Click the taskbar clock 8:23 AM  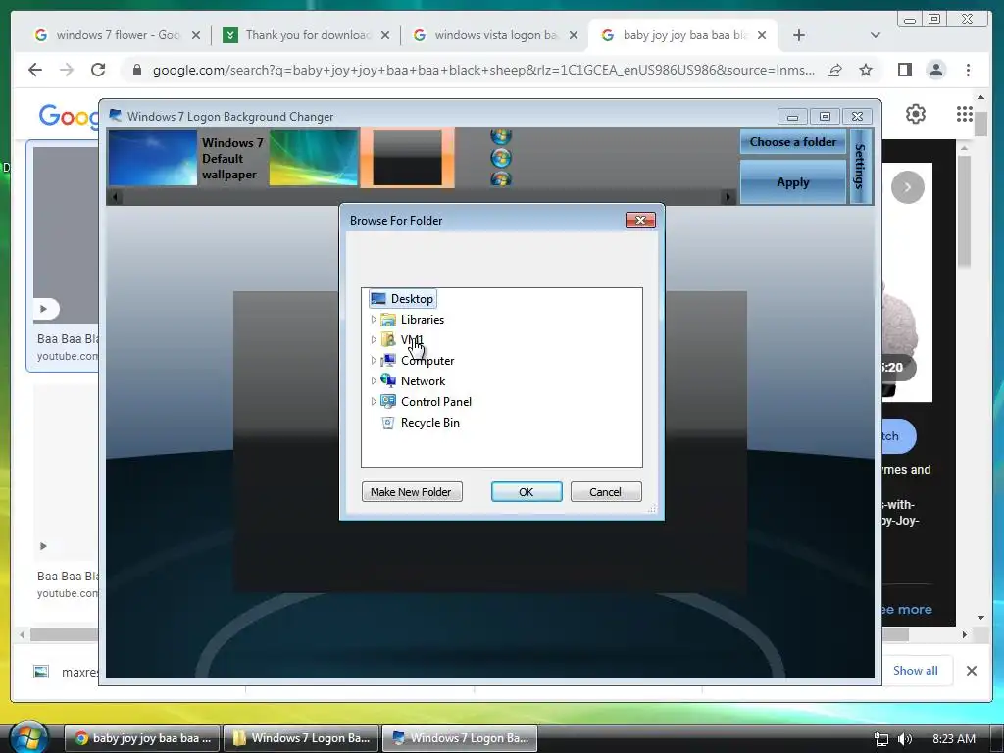click(x=953, y=739)
